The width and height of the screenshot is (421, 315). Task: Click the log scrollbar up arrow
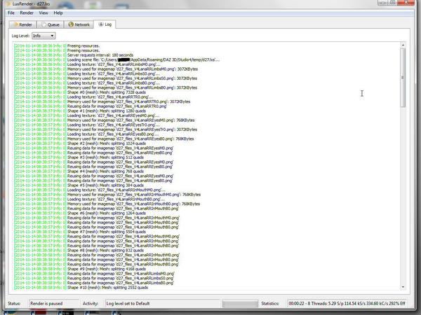click(x=403, y=45)
